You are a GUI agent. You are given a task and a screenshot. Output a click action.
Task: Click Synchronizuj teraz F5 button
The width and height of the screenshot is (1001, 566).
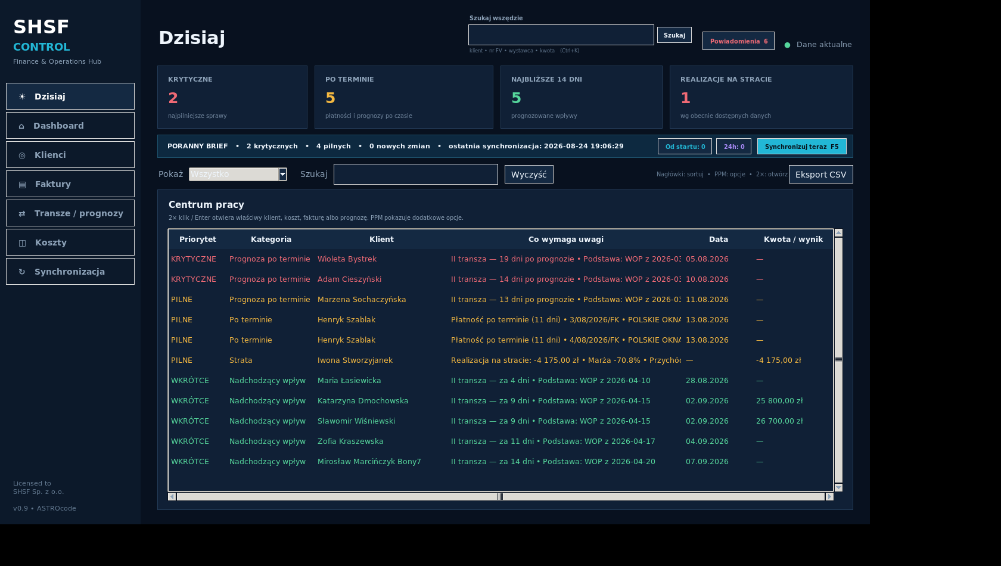click(x=801, y=147)
